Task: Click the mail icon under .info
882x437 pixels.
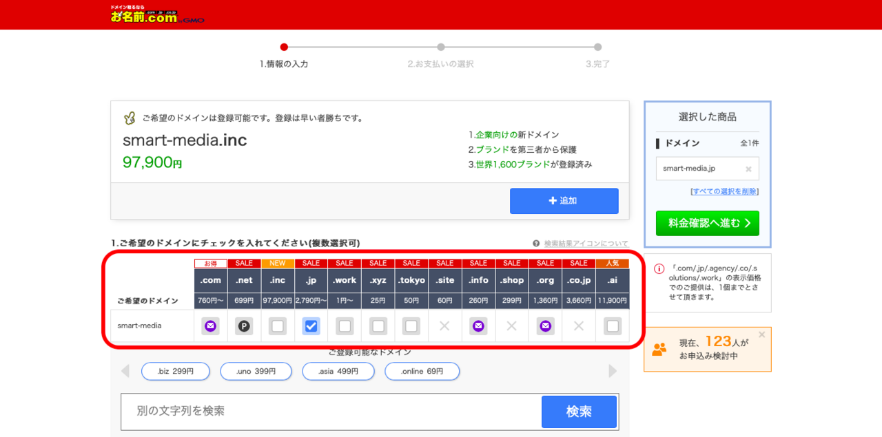Action: (x=478, y=326)
